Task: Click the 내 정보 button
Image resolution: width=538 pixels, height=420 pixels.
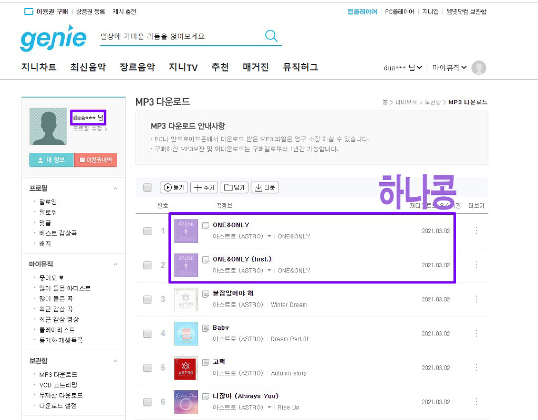Action: pos(51,160)
